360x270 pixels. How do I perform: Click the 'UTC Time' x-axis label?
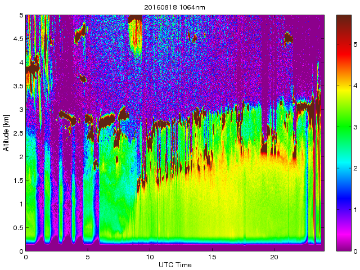coord(175,265)
